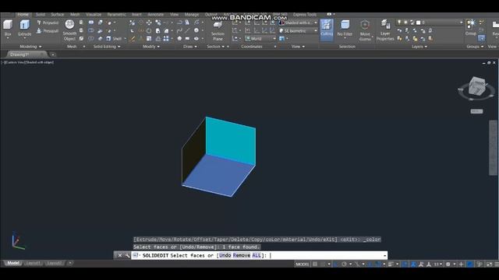
Task: Click the layer color swatch in Layers panel
Action: (418, 23)
